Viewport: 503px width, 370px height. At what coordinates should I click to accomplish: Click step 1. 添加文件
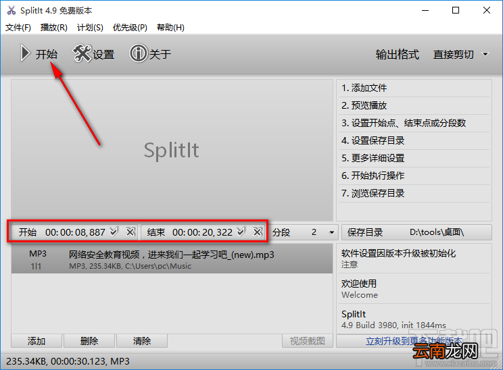click(x=414, y=88)
